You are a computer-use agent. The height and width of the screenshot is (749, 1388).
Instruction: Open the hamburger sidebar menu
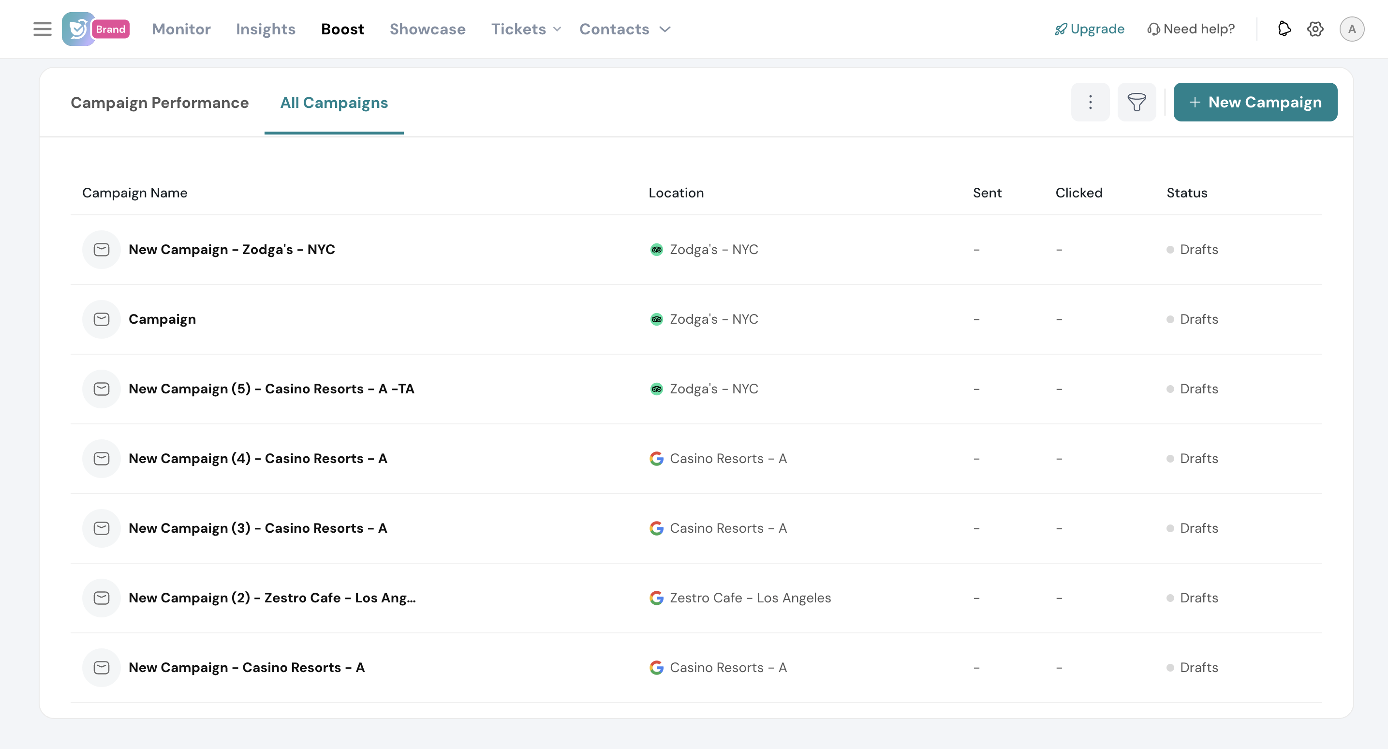tap(42, 29)
